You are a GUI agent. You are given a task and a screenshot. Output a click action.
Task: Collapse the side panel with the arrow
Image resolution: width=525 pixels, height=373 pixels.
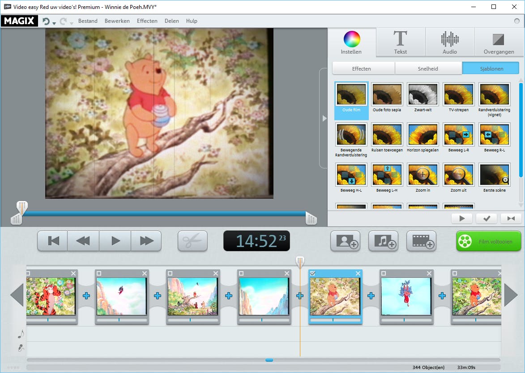pyautogui.click(x=324, y=118)
